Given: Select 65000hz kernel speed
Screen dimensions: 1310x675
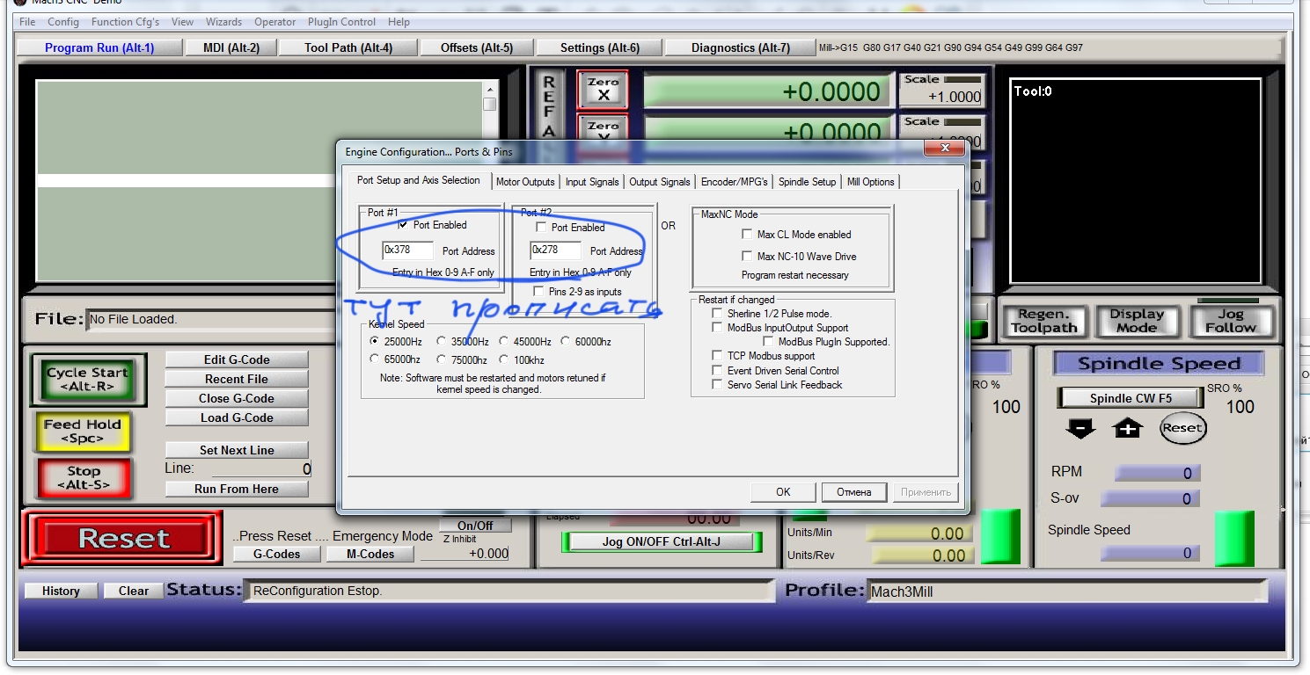Looking at the screenshot, I should click(x=376, y=359).
